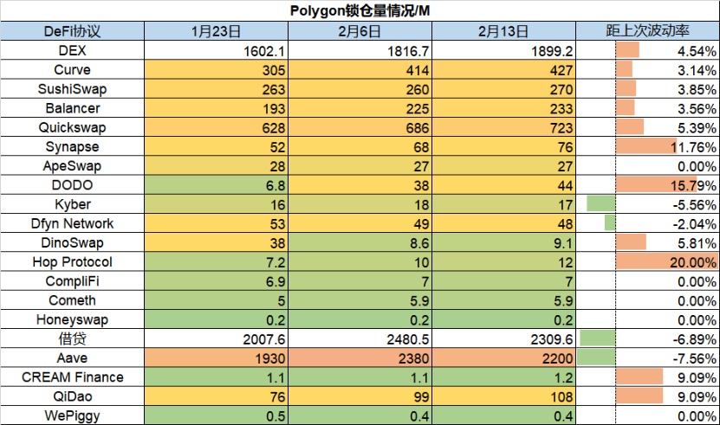Select the 借贷 value 2480.5
The height and width of the screenshot is (425, 720).
(360, 338)
